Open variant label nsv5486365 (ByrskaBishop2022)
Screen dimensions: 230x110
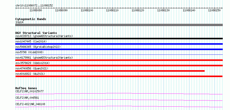[x=38, y=47]
